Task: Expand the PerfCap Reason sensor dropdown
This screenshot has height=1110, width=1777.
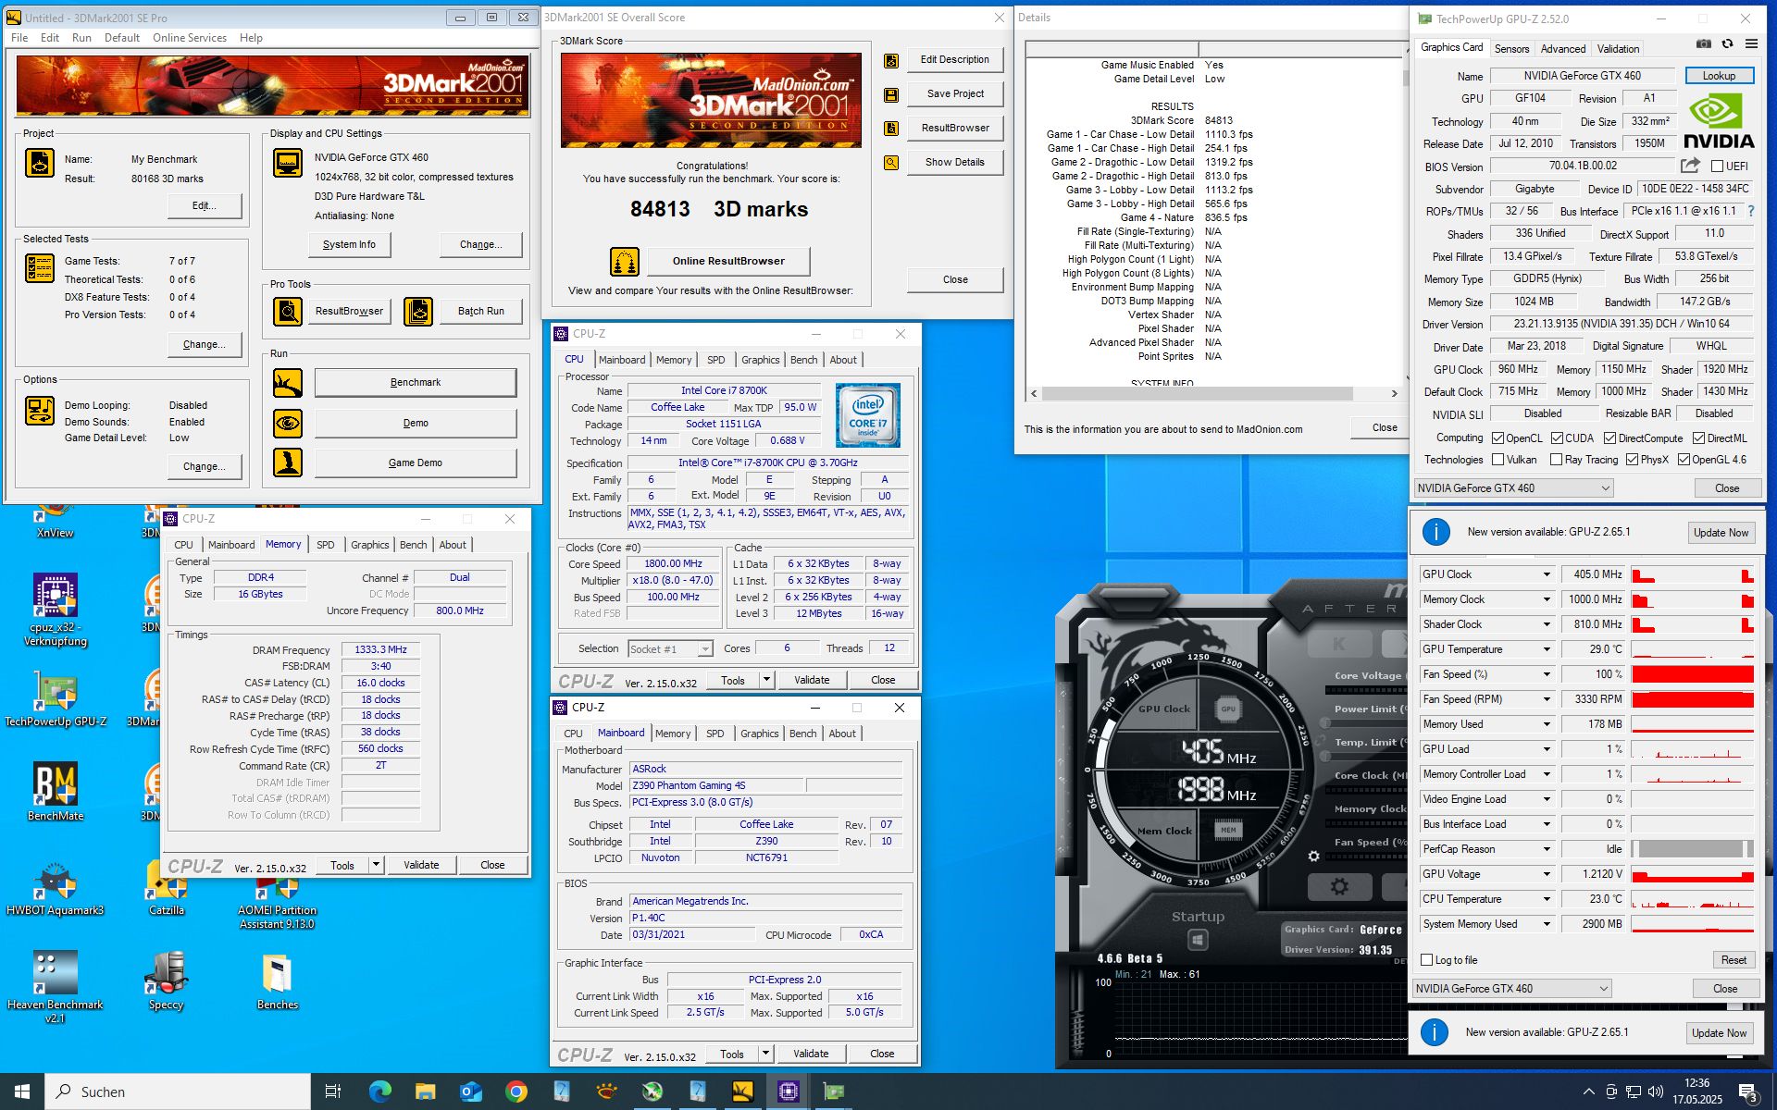Action: (x=1546, y=849)
